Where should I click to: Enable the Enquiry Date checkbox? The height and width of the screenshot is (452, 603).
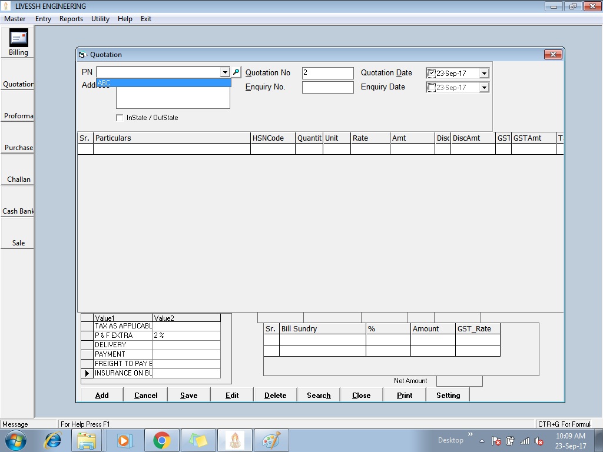432,88
